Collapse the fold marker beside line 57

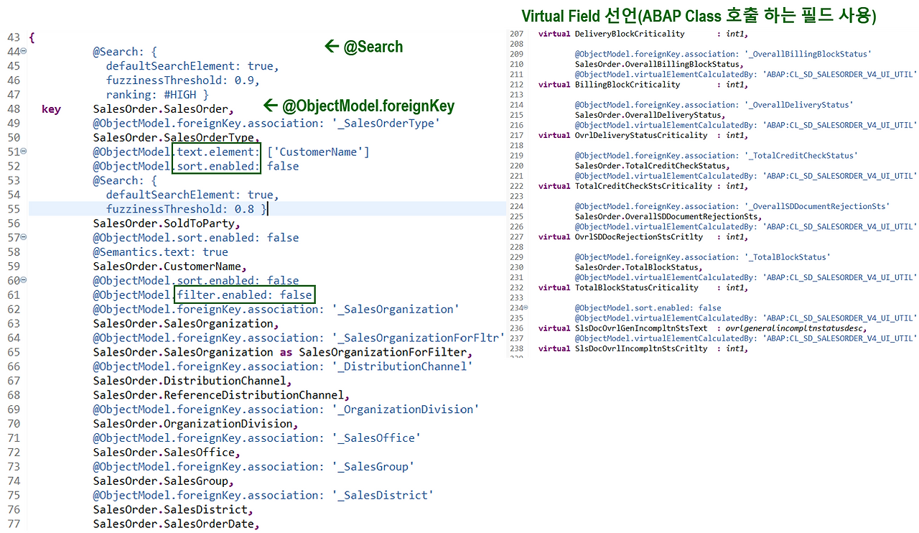click(24, 238)
